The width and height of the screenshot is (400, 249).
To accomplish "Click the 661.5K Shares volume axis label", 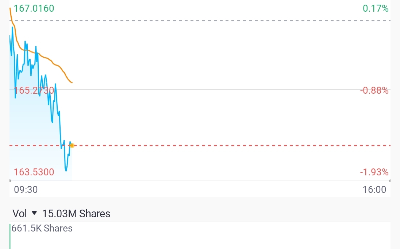I will tap(42, 228).
